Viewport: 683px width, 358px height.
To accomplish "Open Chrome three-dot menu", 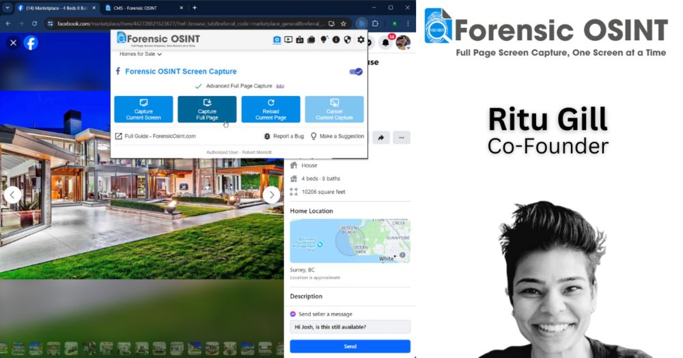I will [x=408, y=23].
